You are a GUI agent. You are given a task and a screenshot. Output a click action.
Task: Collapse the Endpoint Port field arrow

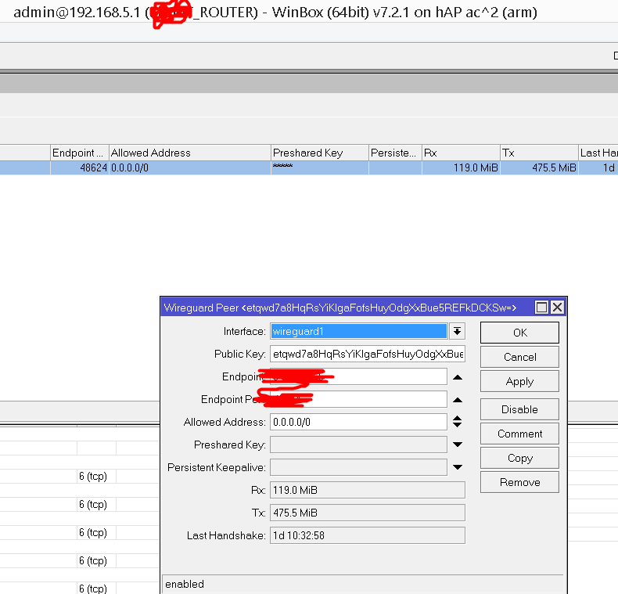pos(457,400)
